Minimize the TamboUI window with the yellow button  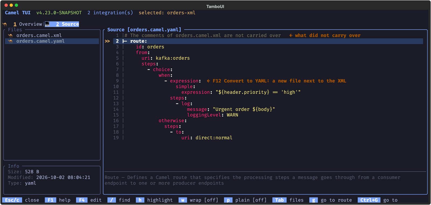[x=11, y=5]
